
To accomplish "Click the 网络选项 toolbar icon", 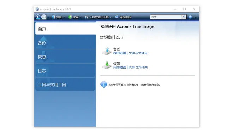I will click(x=116, y=17).
